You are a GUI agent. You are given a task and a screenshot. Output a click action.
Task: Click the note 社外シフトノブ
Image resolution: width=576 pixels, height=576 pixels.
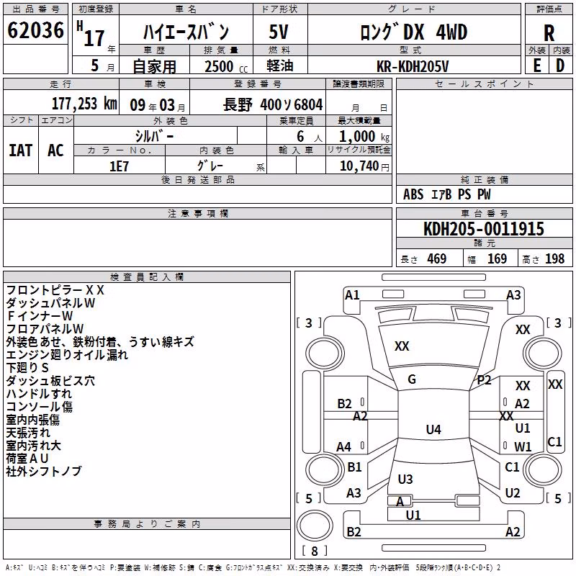(x=44, y=472)
